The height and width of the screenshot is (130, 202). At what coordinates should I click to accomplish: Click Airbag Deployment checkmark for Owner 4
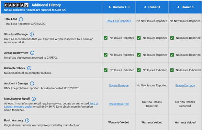coord(139,55)
